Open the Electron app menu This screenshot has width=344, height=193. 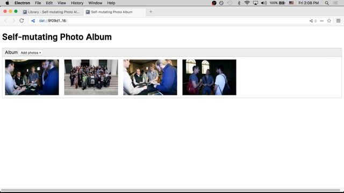tap(22, 3)
